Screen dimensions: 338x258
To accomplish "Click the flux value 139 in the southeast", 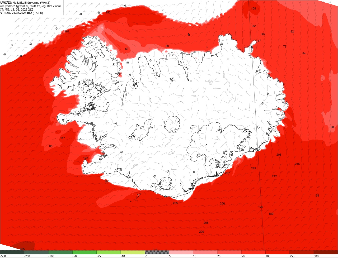I will 317,195.
